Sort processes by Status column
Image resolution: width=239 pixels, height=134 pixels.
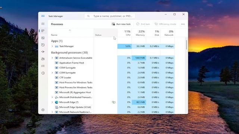[106, 33]
